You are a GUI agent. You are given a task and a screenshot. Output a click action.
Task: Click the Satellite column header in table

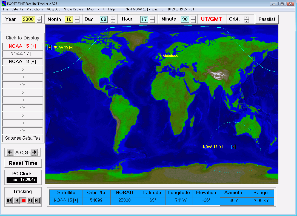click(x=66, y=193)
